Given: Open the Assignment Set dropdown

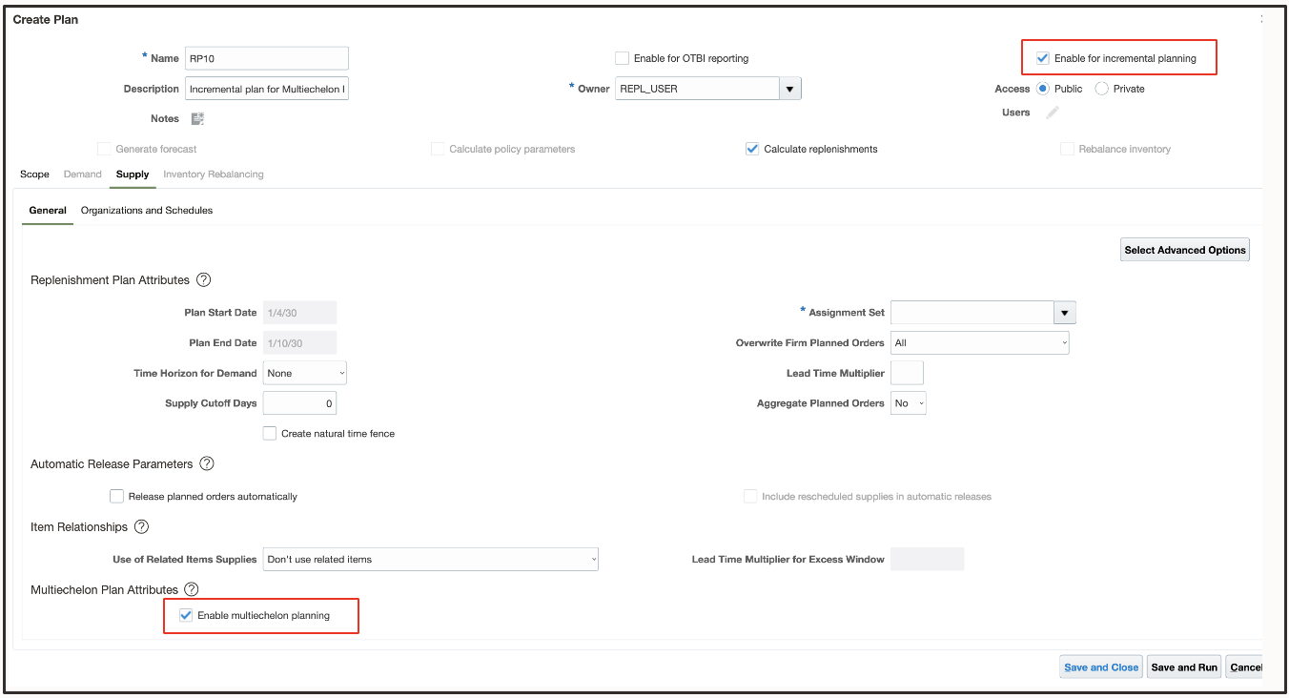Looking at the screenshot, I should click(x=1065, y=312).
